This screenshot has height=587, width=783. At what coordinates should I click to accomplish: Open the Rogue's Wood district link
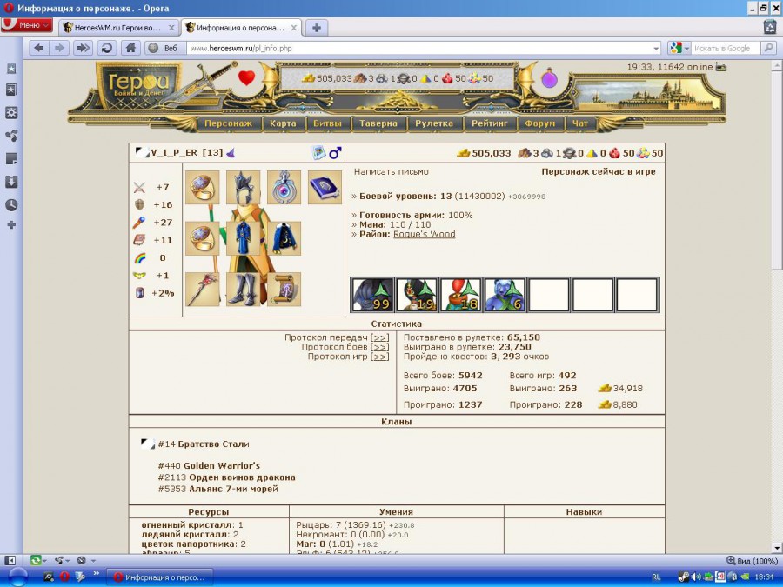[425, 234]
